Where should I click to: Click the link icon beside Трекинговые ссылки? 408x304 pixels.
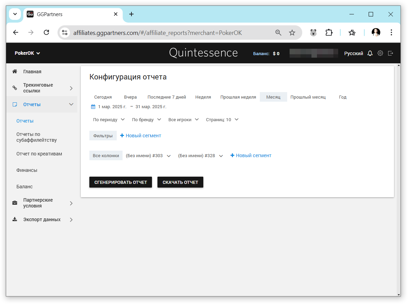[15, 88]
